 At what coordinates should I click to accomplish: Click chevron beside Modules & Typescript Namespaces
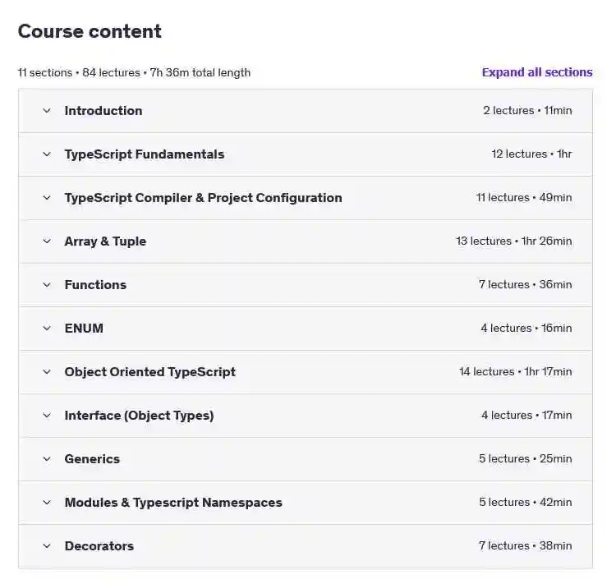tap(47, 502)
